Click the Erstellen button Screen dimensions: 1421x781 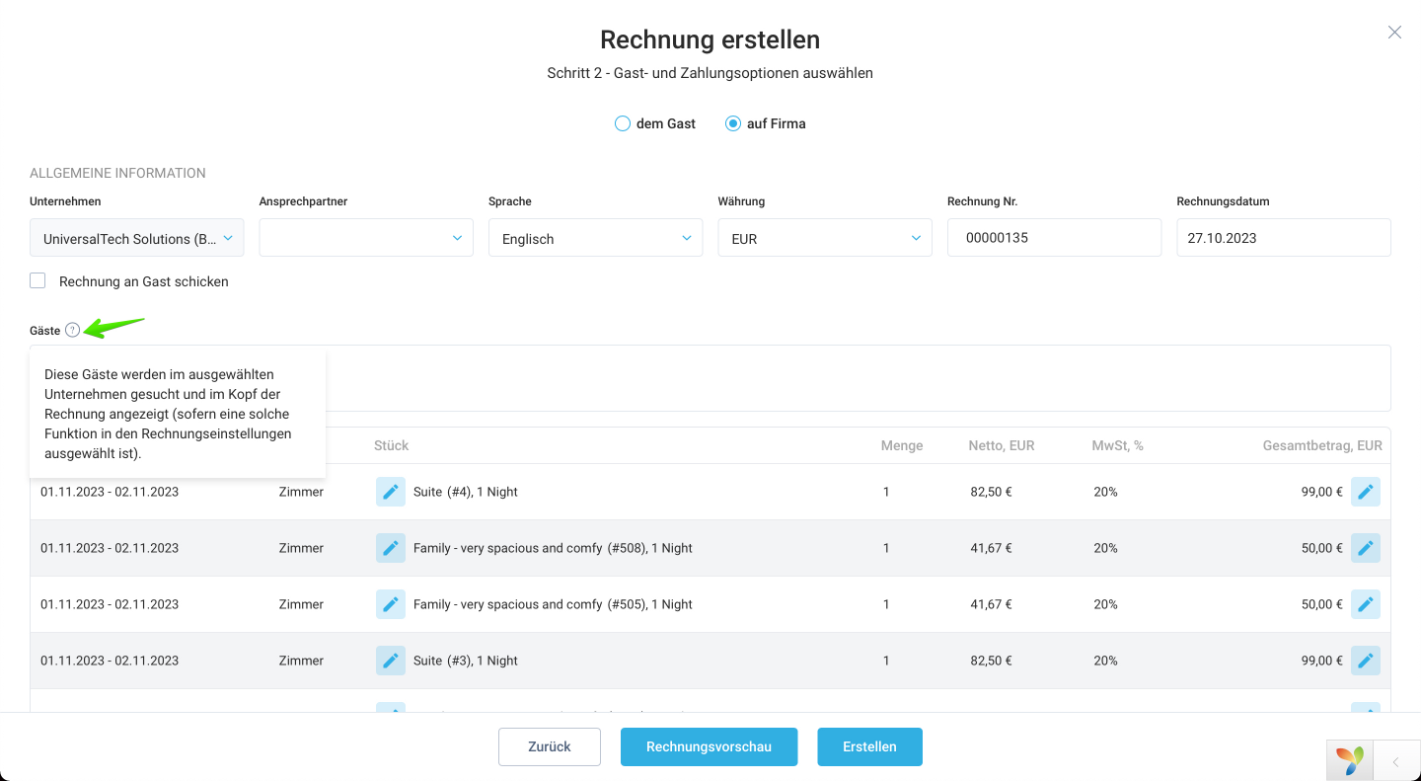(x=869, y=746)
